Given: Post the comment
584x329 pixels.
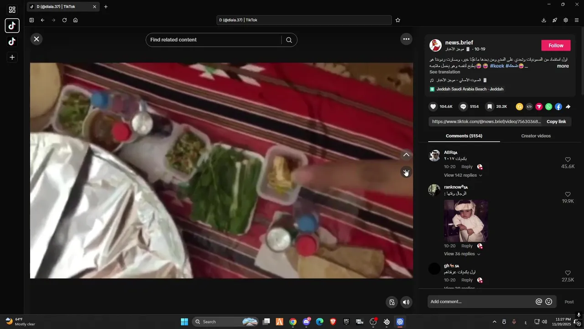Looking at the screenshot, I should pos(569,302).
